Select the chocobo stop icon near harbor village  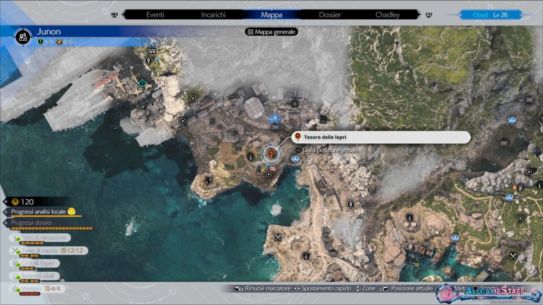[x=455, y=238]
